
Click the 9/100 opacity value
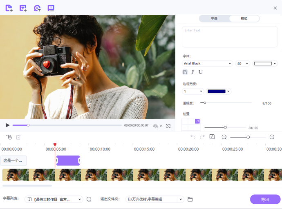[267, 103]
